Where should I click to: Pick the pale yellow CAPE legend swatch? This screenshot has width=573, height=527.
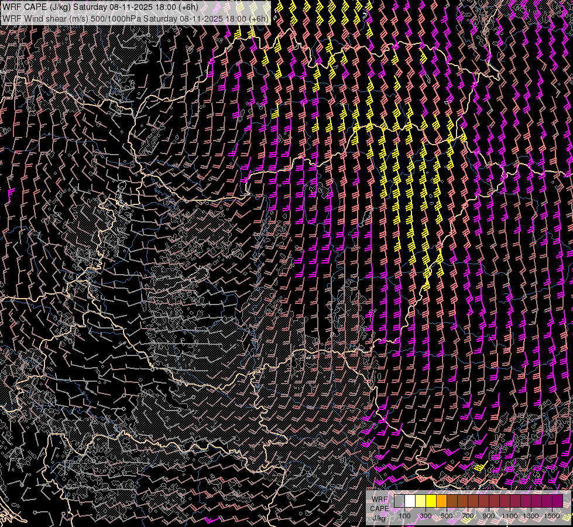pos(420,501)
